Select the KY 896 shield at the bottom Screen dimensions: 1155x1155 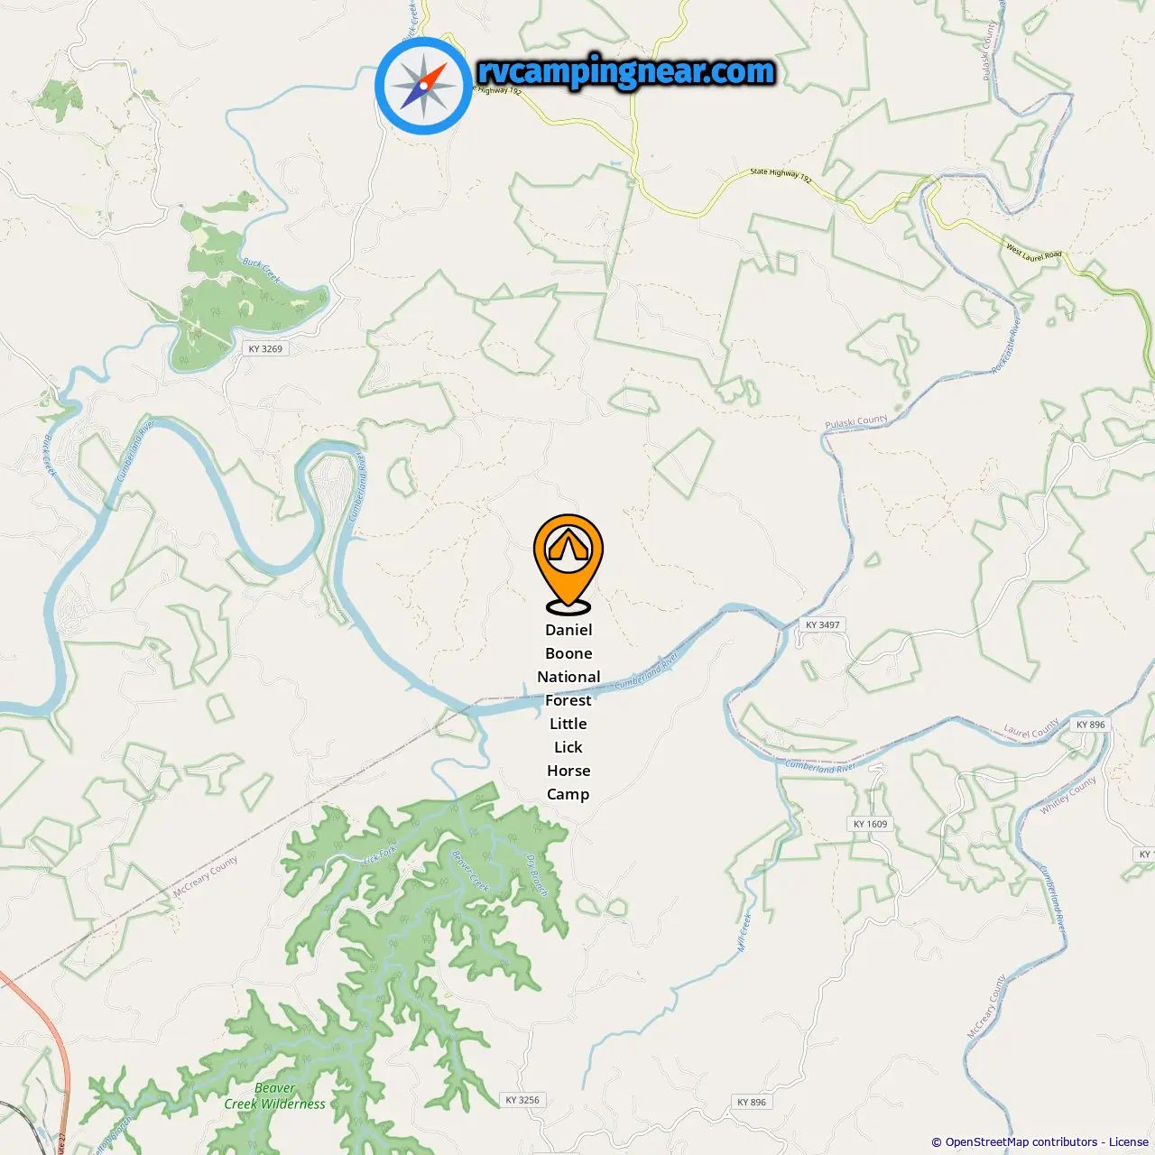[752, 1102]
